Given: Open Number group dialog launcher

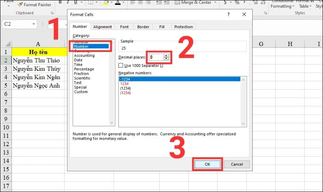Looking at the screenshot, I should coord(266,13).
